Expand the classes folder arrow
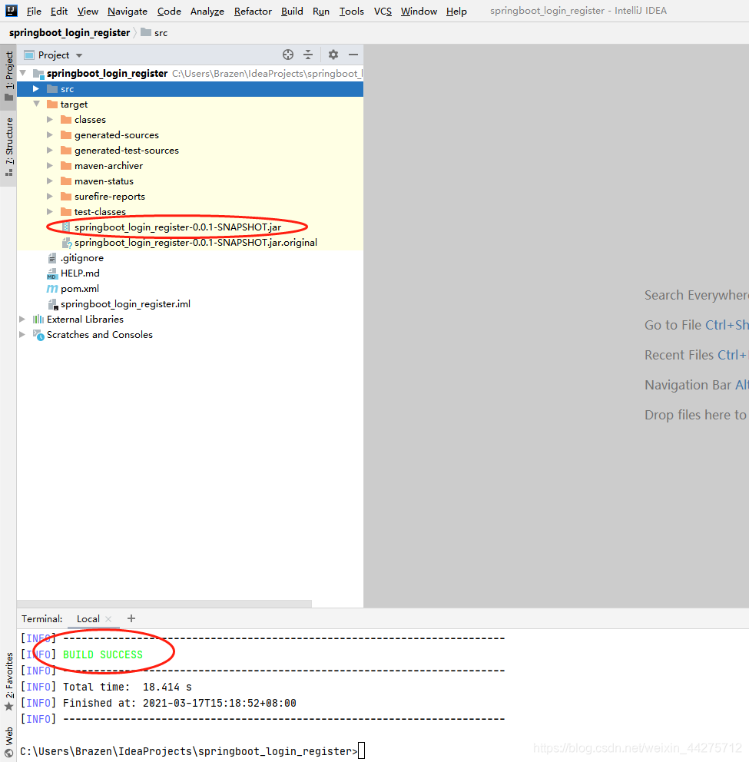The image size is (749, 762). tap(50, 120)
